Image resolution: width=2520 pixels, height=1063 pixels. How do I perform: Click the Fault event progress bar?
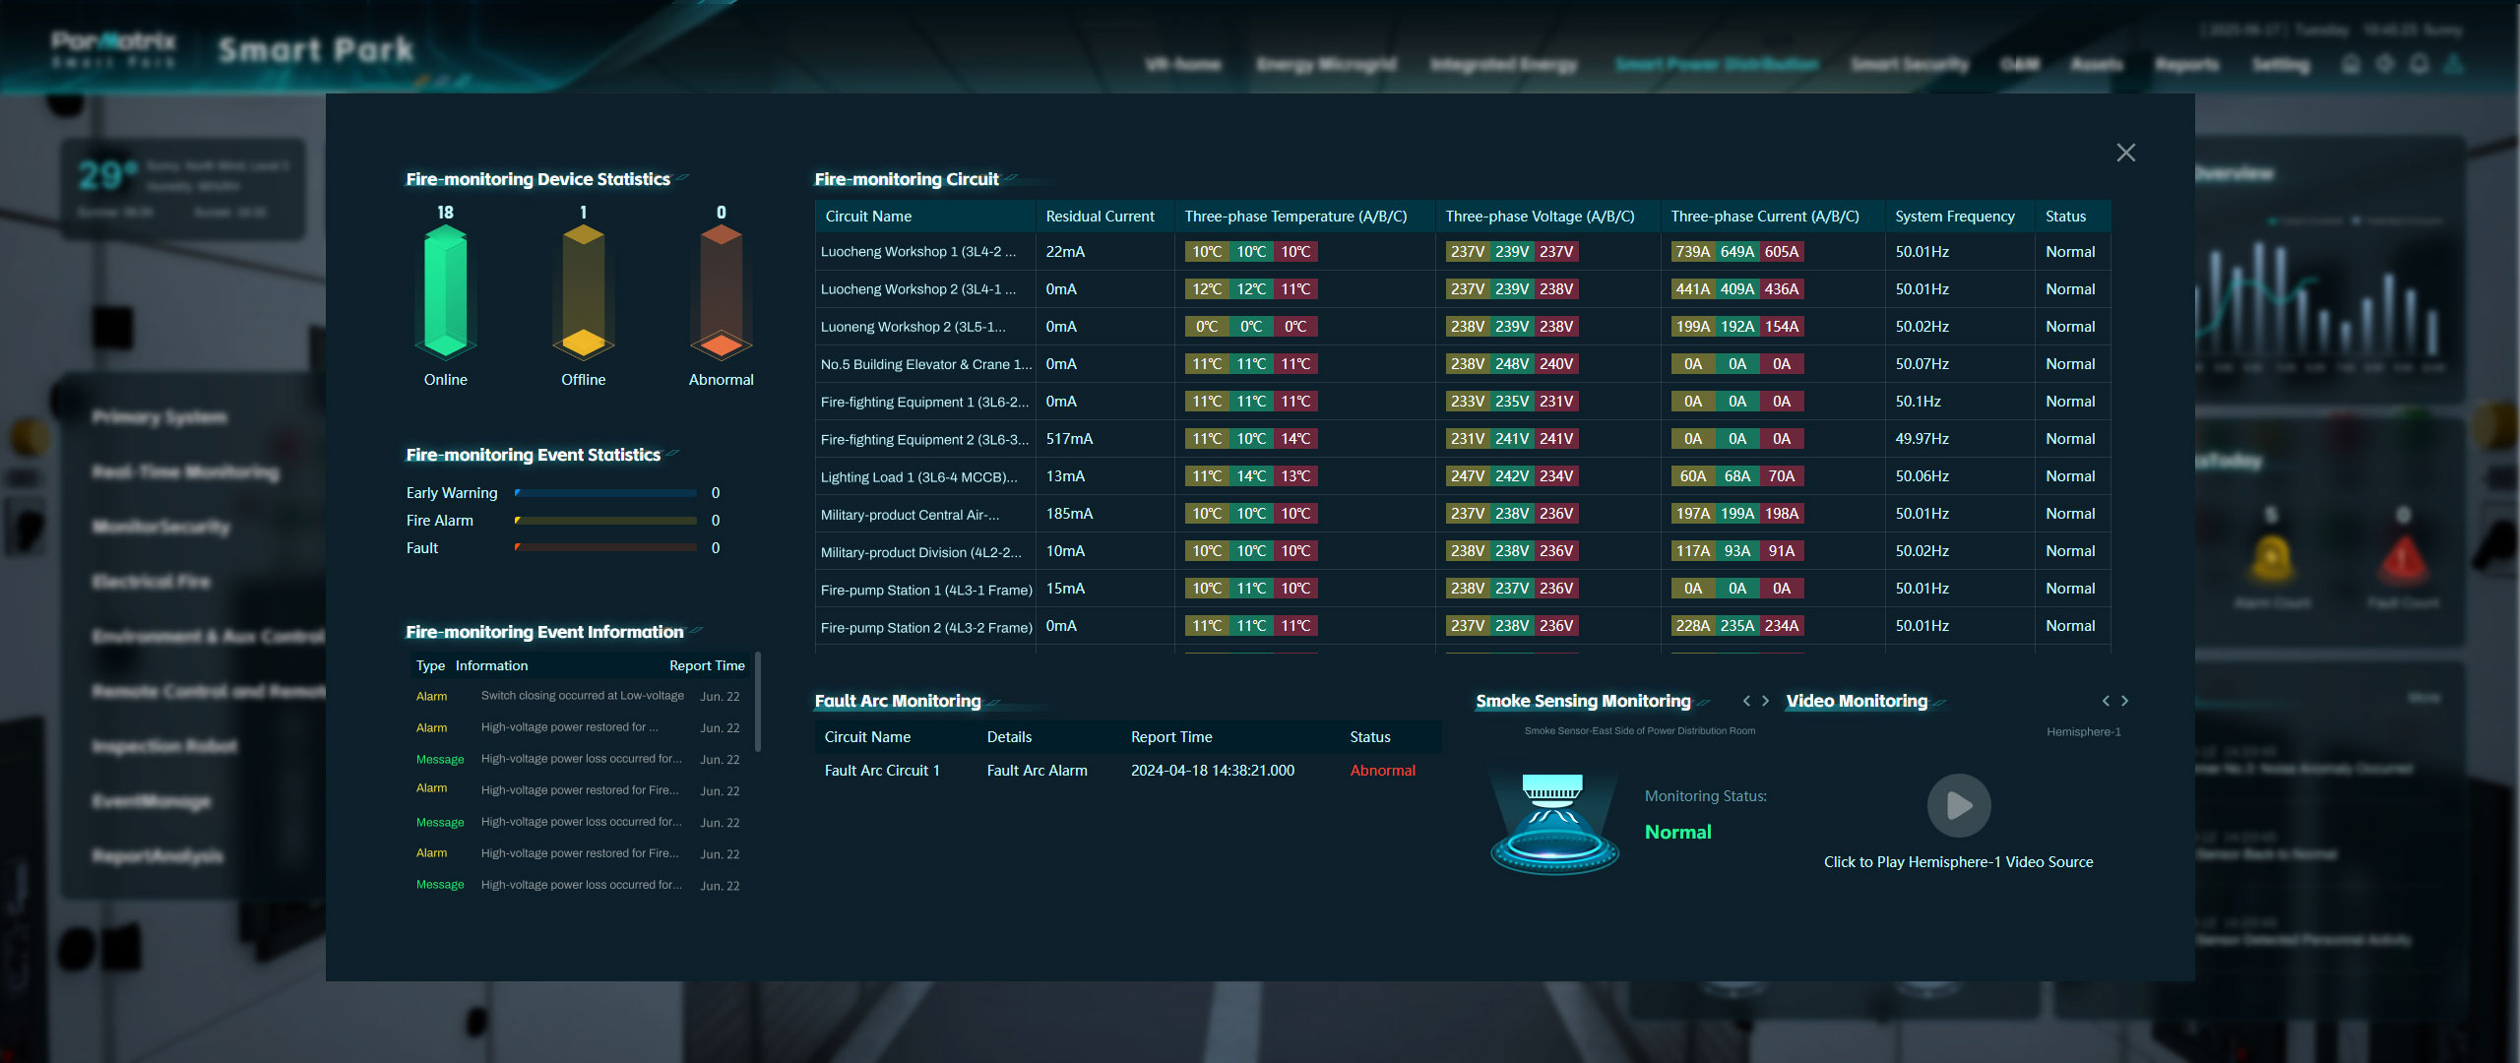605,548
